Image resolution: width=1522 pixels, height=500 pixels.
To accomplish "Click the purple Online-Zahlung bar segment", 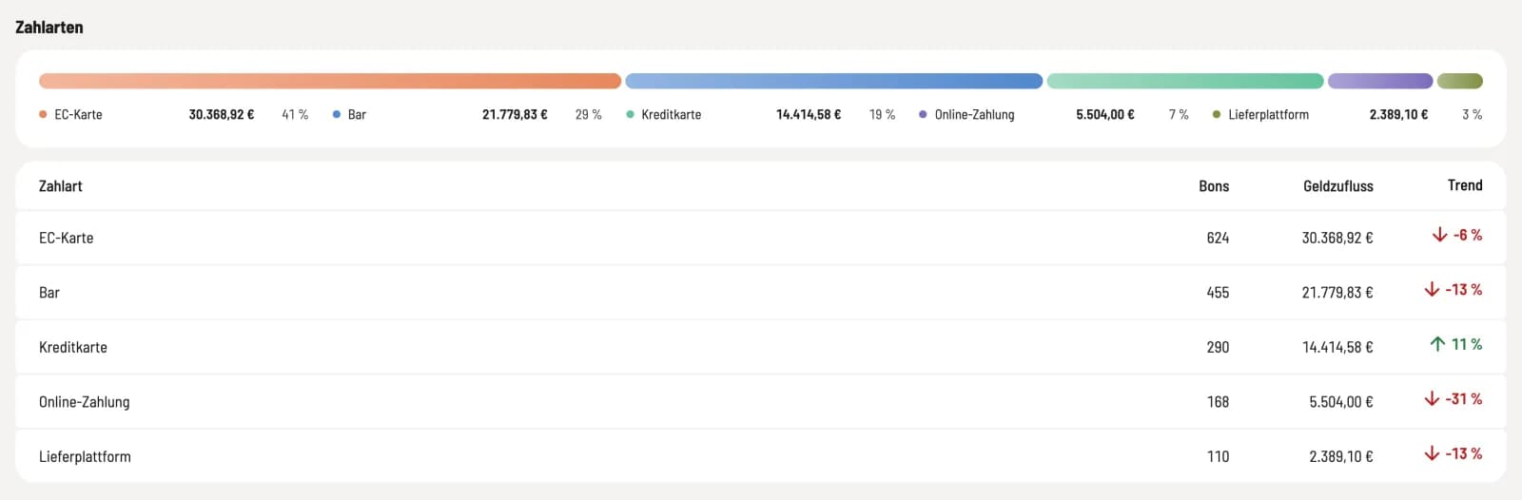I will pos(1380,81).
